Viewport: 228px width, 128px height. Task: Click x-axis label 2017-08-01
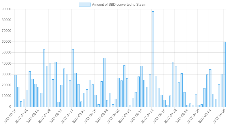21,116
